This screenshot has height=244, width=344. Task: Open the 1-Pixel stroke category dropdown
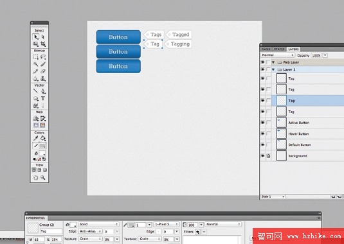point(167,224)
